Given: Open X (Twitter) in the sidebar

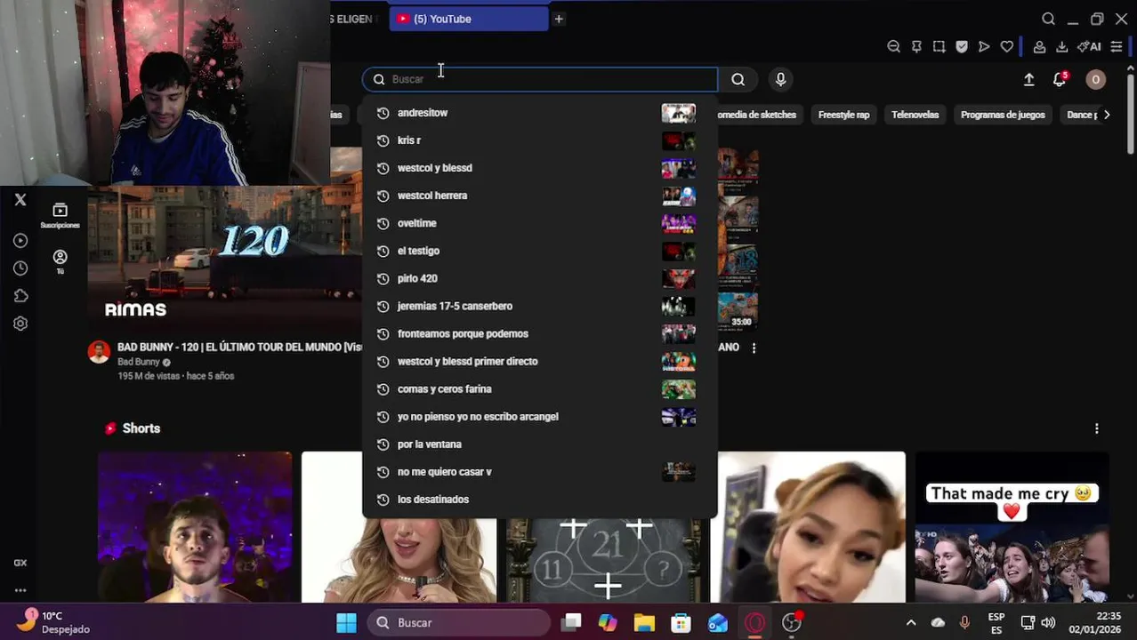Looking at the screenshot, I should click(x=20, y=200).
